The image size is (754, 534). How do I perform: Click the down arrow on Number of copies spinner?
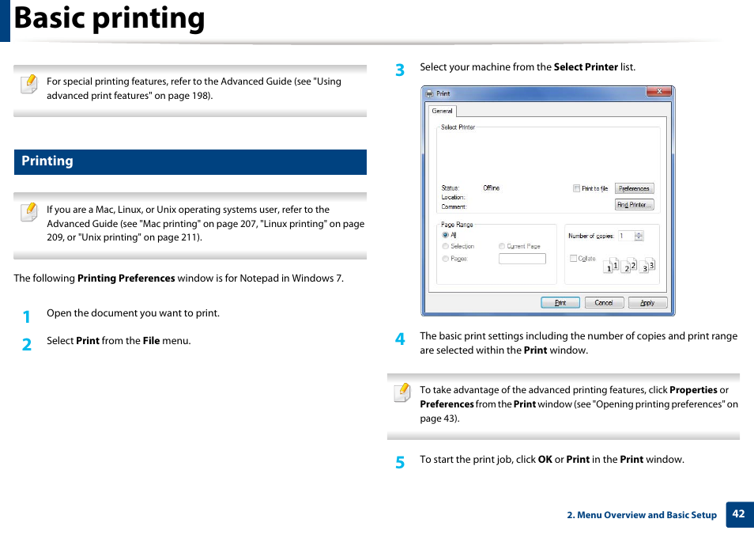pyautogui.click(x=638, y=238)
